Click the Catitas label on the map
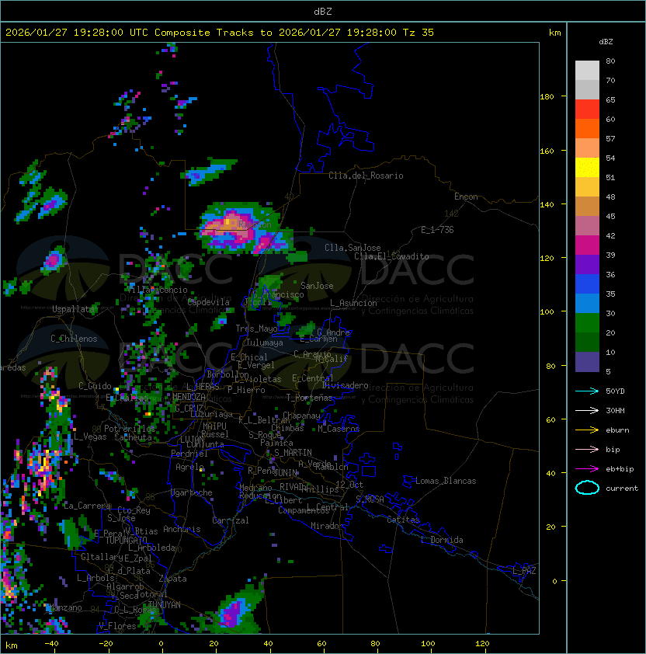646x654 pixels. point(403,520)
